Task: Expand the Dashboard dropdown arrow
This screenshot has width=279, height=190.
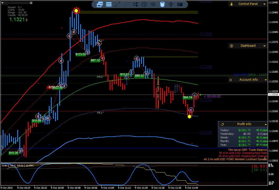Action: pyautogui.click(x=265, y=46)
